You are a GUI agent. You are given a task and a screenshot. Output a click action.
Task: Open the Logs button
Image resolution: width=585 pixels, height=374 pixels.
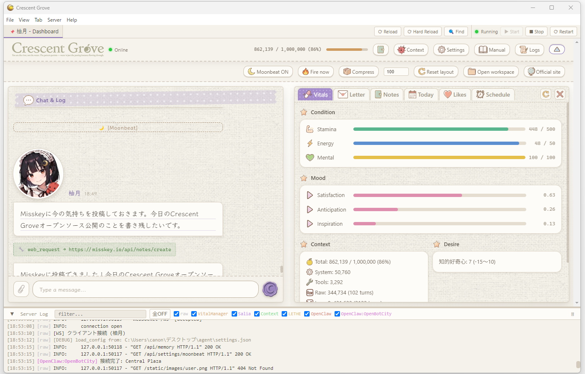(x=530, y=50)
